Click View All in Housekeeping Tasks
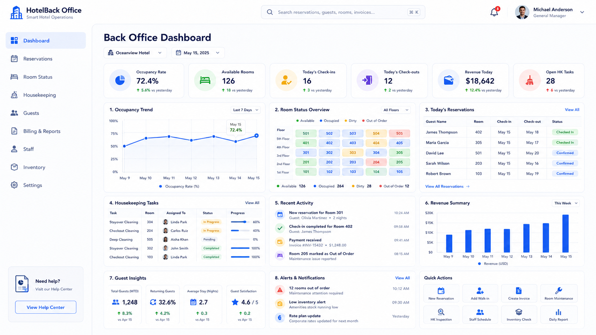The image size is (596, 335). click(252, 203)
